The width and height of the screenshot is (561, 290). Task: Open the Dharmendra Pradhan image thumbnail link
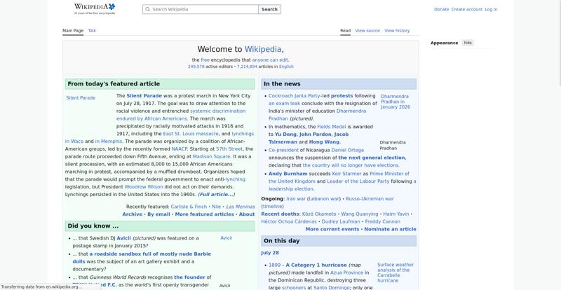pyautogui.click(x=396, y=102)
